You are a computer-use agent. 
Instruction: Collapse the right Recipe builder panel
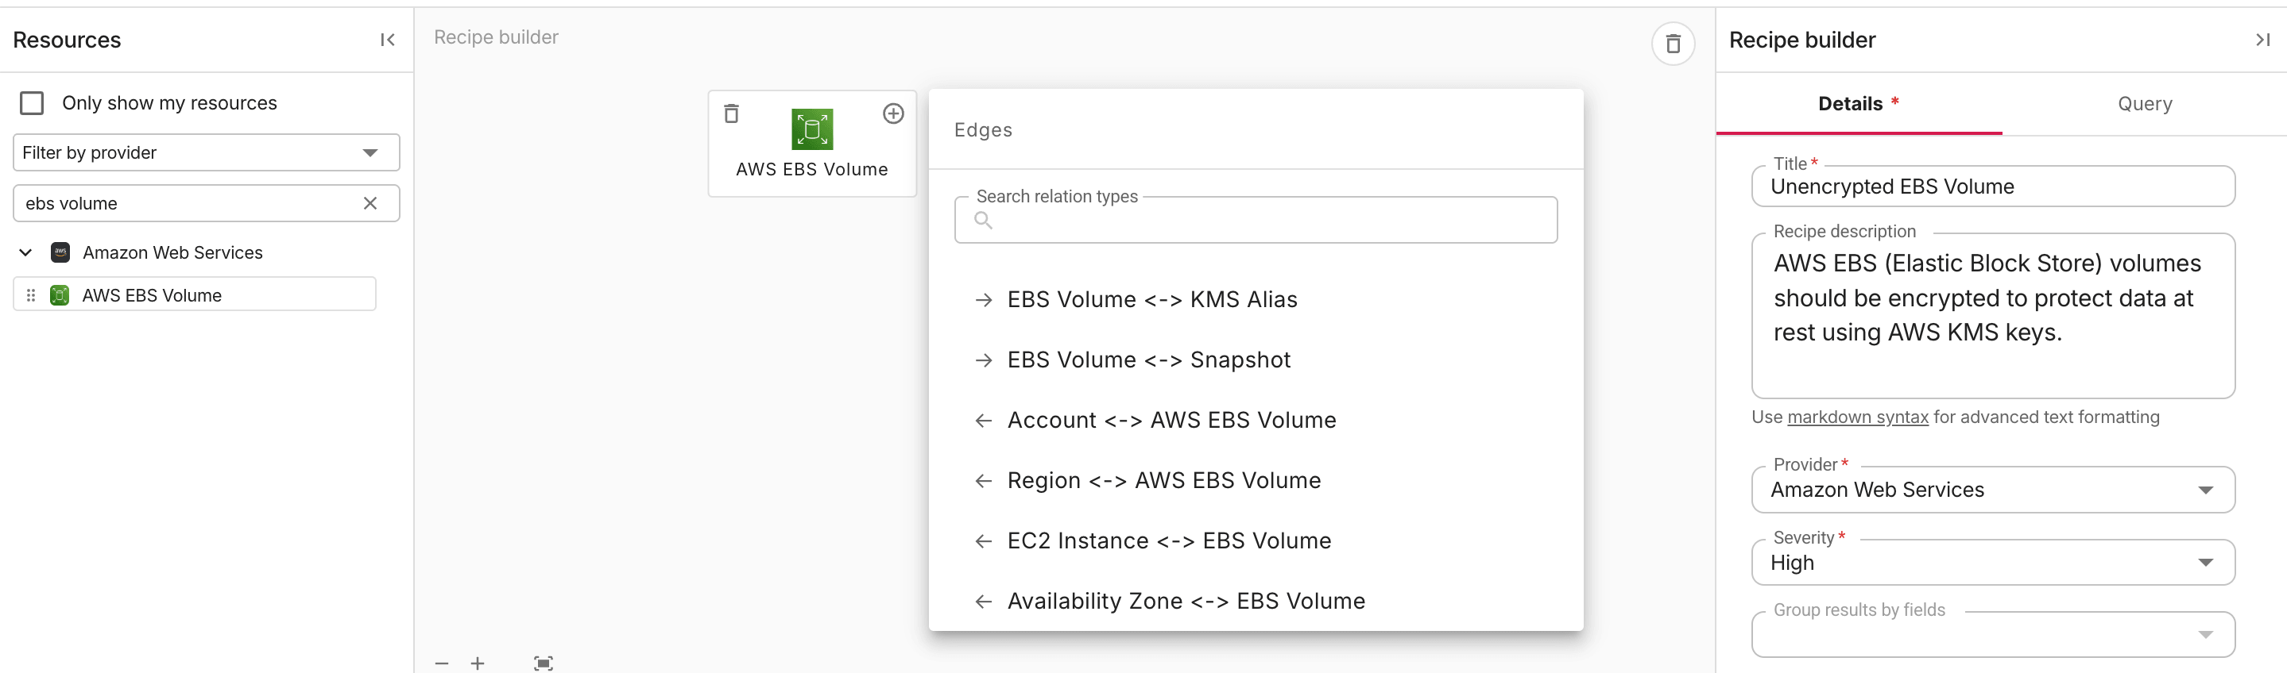tap(2262, 40)
